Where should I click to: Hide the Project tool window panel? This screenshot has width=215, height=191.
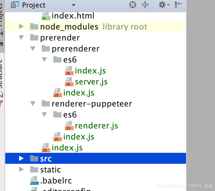tap(178, 5)
